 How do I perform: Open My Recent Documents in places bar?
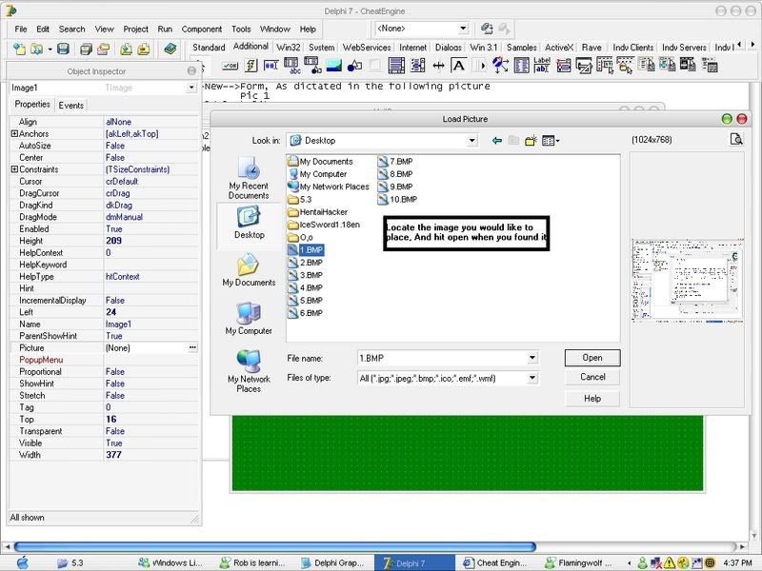coord(249,176)
